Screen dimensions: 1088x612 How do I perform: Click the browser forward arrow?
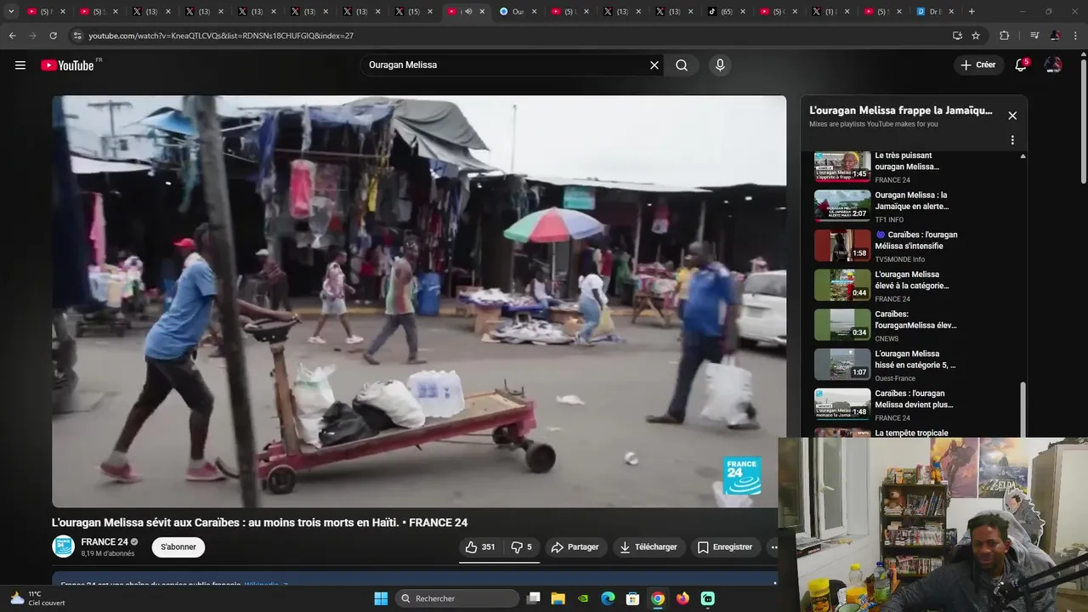pos(32,36)
